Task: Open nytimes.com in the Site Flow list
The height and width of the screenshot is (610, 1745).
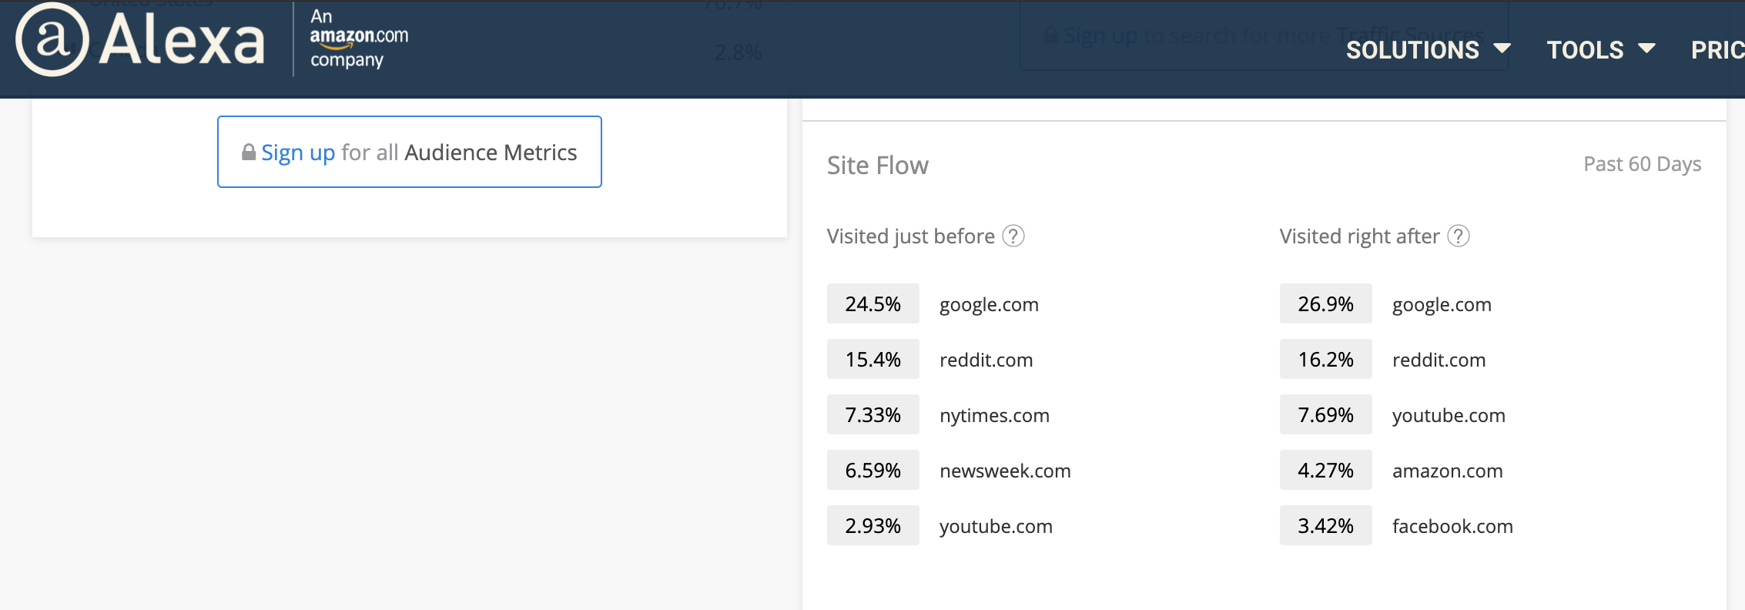Action: point(994,416)
